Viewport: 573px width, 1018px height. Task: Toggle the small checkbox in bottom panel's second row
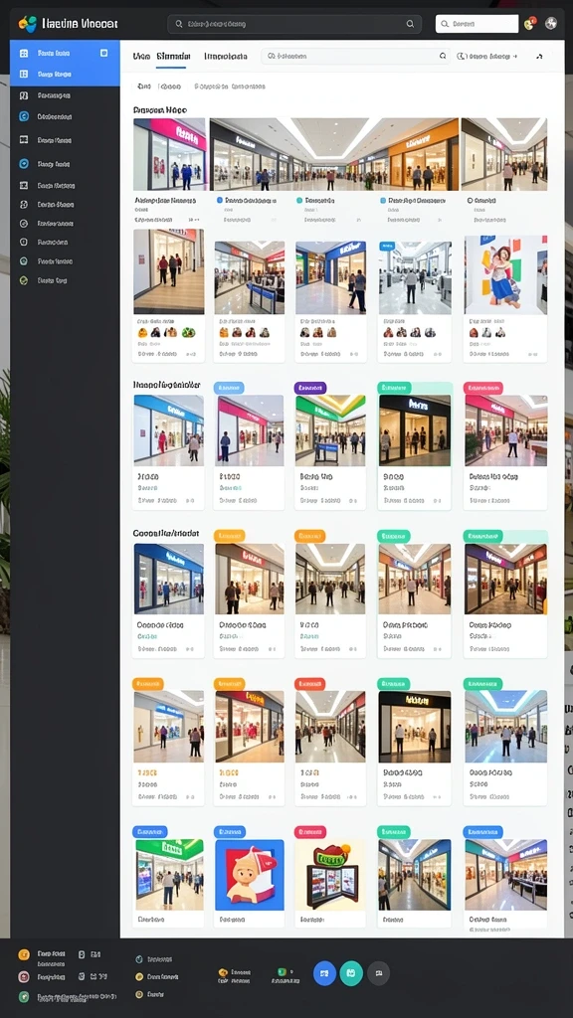pyautogui.click(x=82, y=976)
